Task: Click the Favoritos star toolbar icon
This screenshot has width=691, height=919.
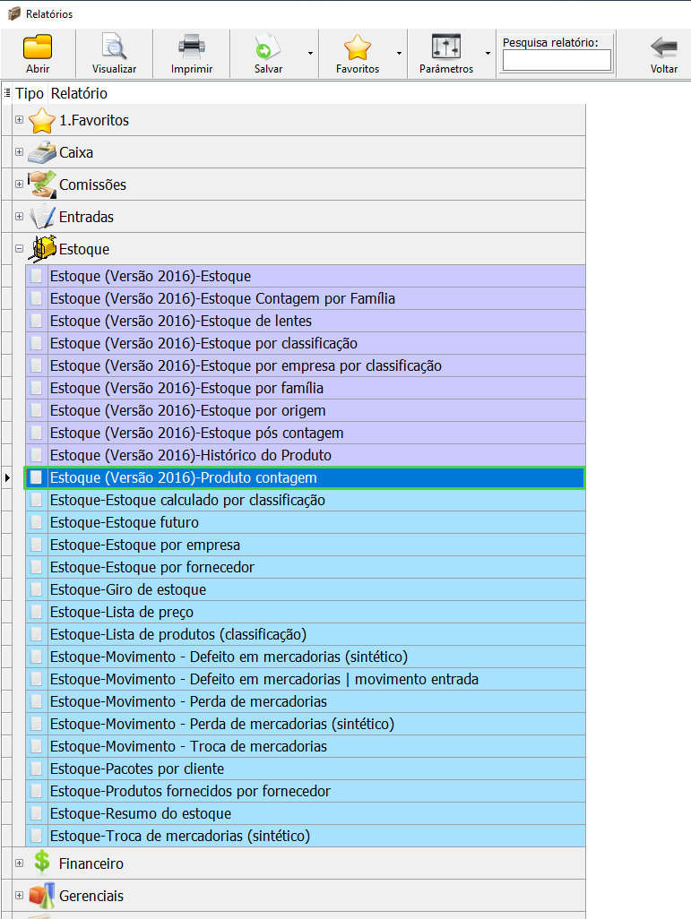Action: coord(357,47)
